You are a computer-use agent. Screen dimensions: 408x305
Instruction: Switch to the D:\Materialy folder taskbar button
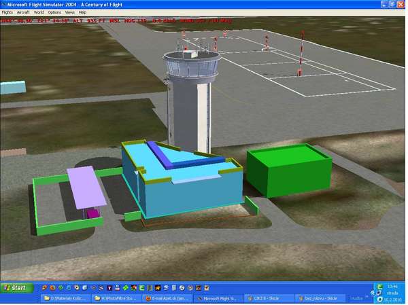[67, 298]
